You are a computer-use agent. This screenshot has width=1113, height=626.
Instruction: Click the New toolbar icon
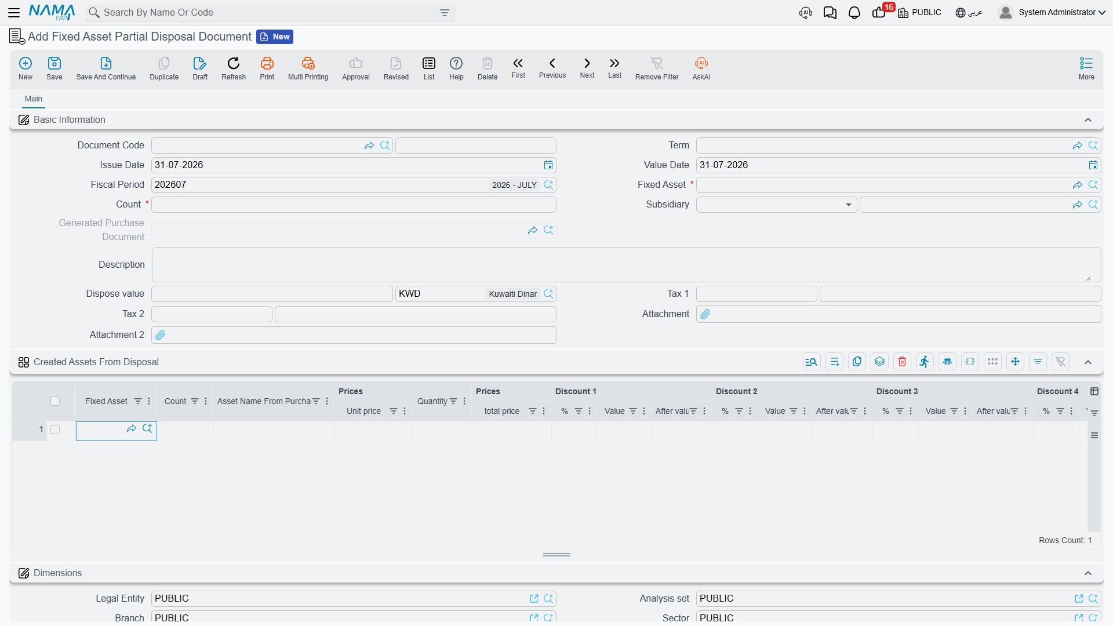pos(26,68)
